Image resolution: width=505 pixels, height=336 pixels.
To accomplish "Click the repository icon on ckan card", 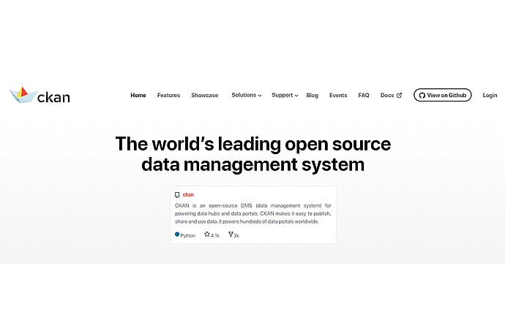I will (177, 195).
